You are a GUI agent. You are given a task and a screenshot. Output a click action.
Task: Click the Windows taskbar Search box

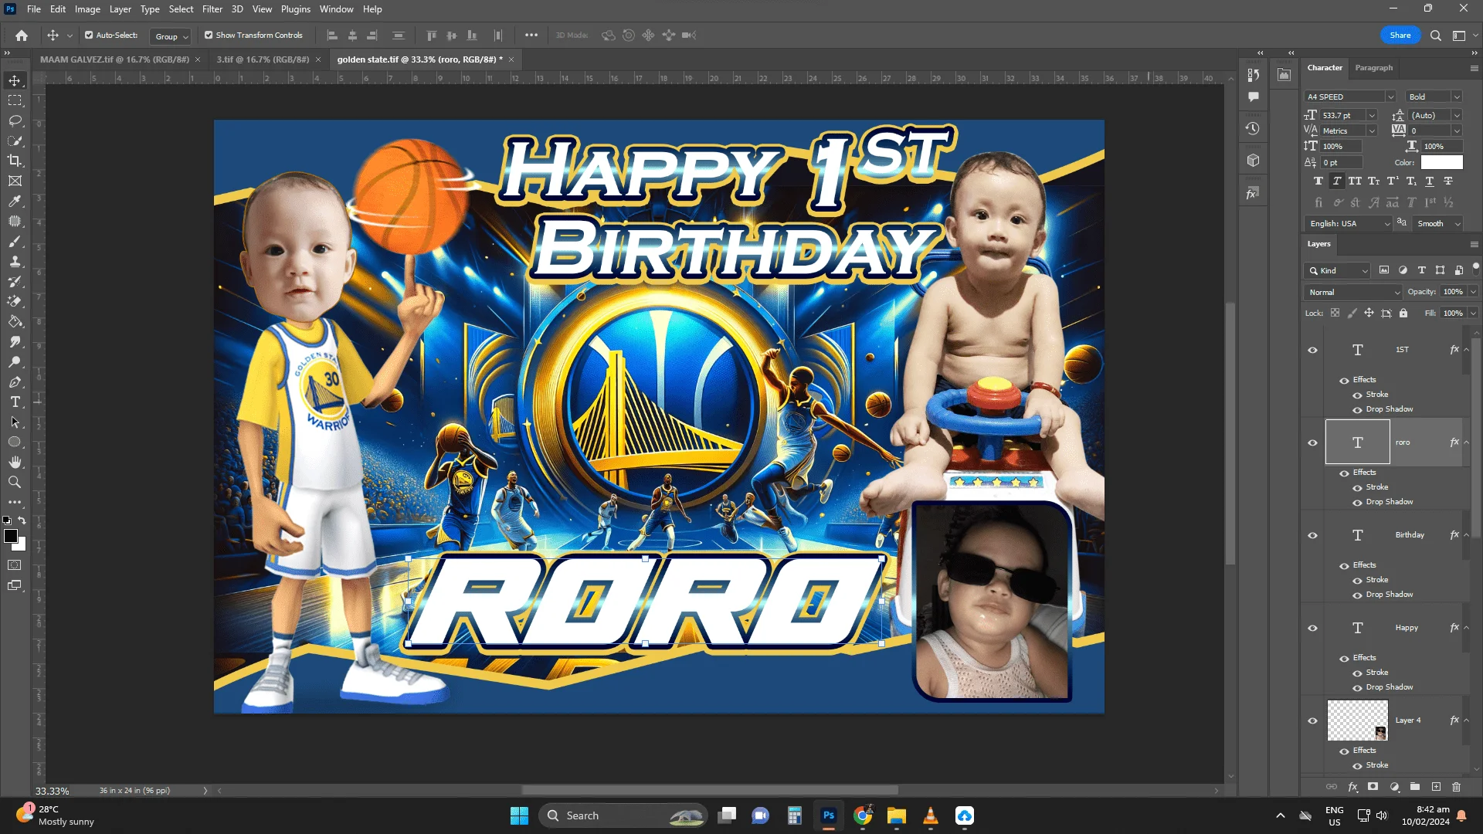tap(623, 815)
